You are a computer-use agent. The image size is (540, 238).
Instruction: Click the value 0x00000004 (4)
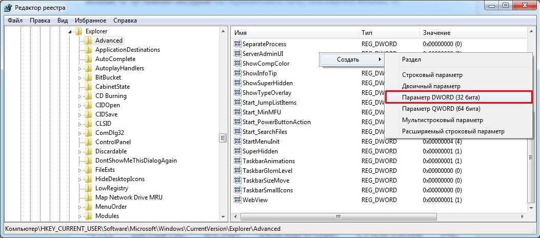(x=442, y=141)
